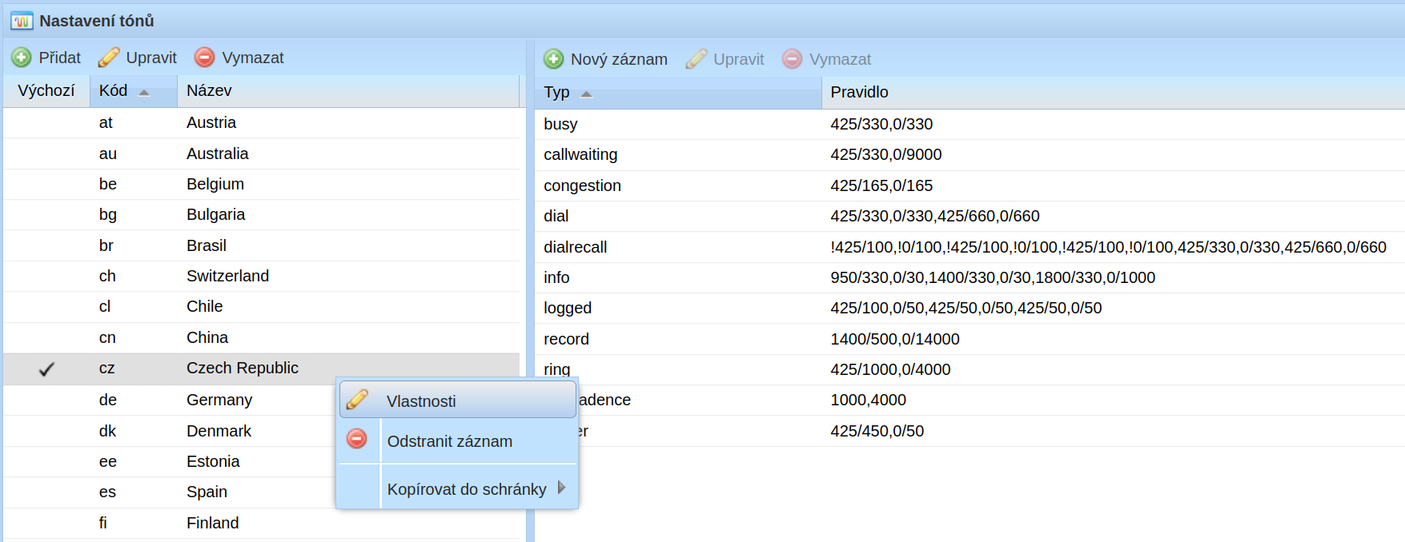Select the Chile row
This screenshot has width=1405, height=542.
click(262, 307)
